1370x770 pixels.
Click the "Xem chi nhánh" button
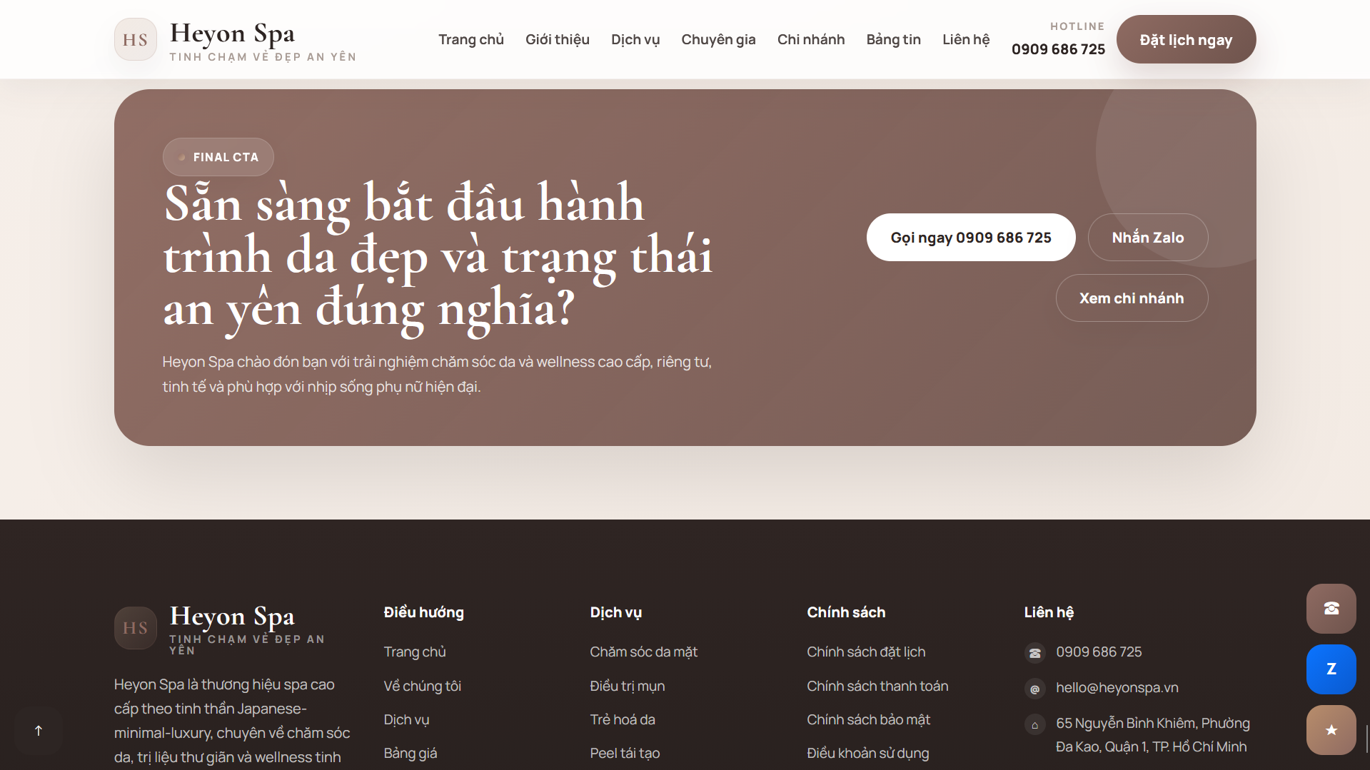[1132, 298]
